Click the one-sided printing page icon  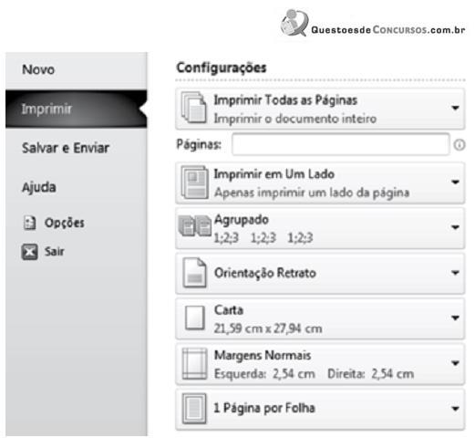194,182
